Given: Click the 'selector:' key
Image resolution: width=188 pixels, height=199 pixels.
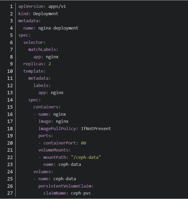Looking at the screenshot, I should 34,42.
